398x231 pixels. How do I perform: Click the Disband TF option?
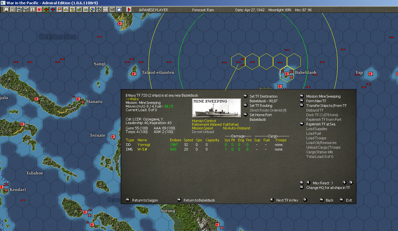pos(314,110)
